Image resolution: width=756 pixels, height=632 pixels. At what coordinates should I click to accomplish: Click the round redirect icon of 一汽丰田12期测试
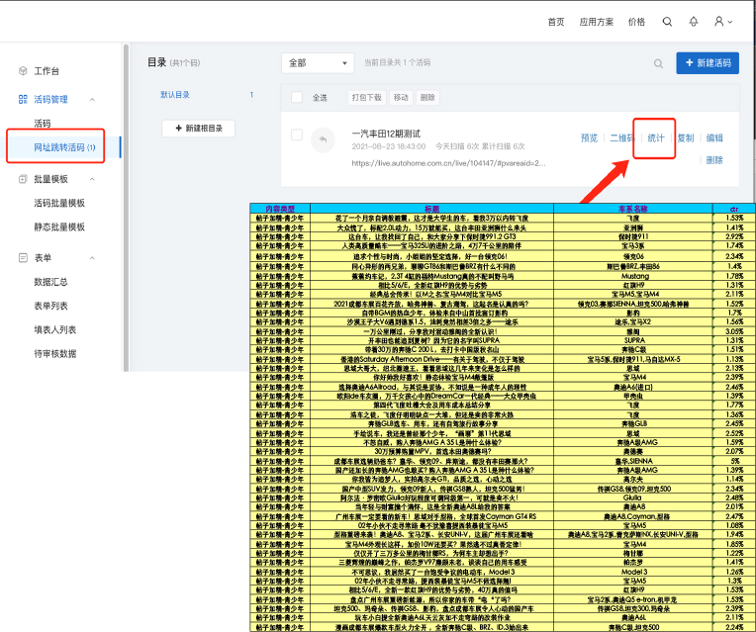(323, 139)
